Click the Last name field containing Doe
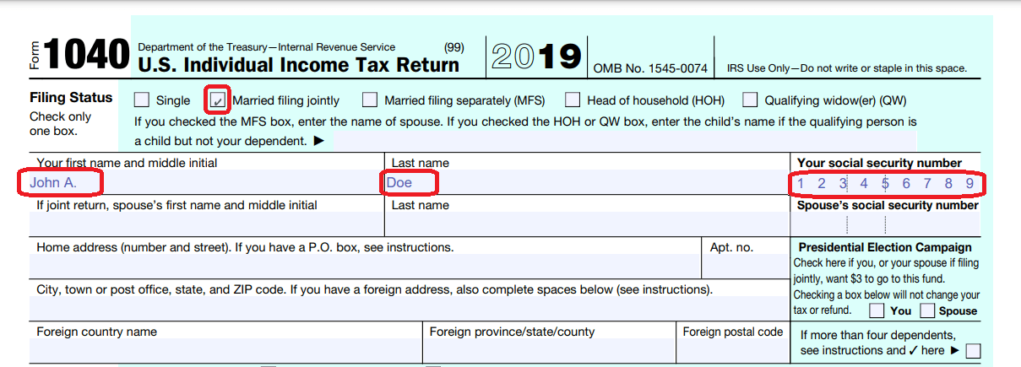 [583, 182]
